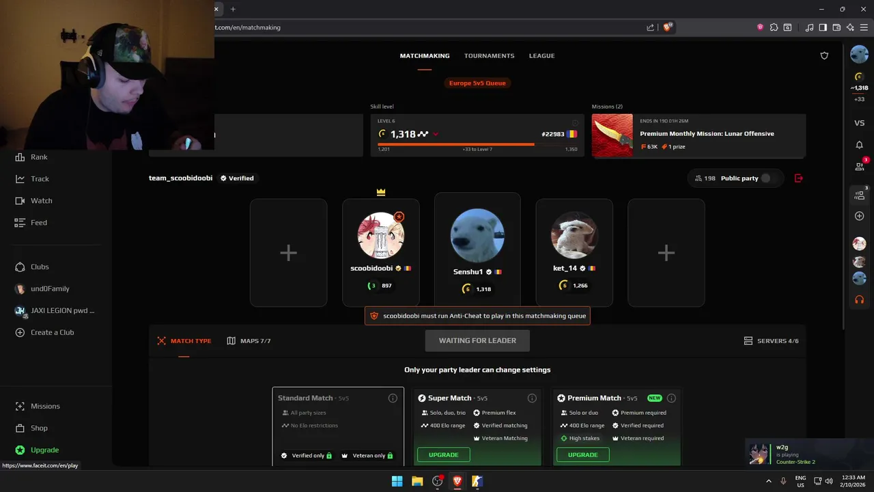
Task: Show Premium Match info icon
Action: click(x=671, y=398)
